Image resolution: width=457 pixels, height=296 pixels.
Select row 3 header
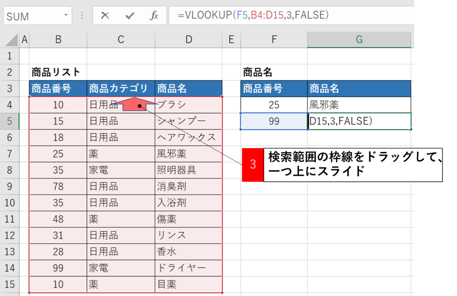[x=10, y=88]
